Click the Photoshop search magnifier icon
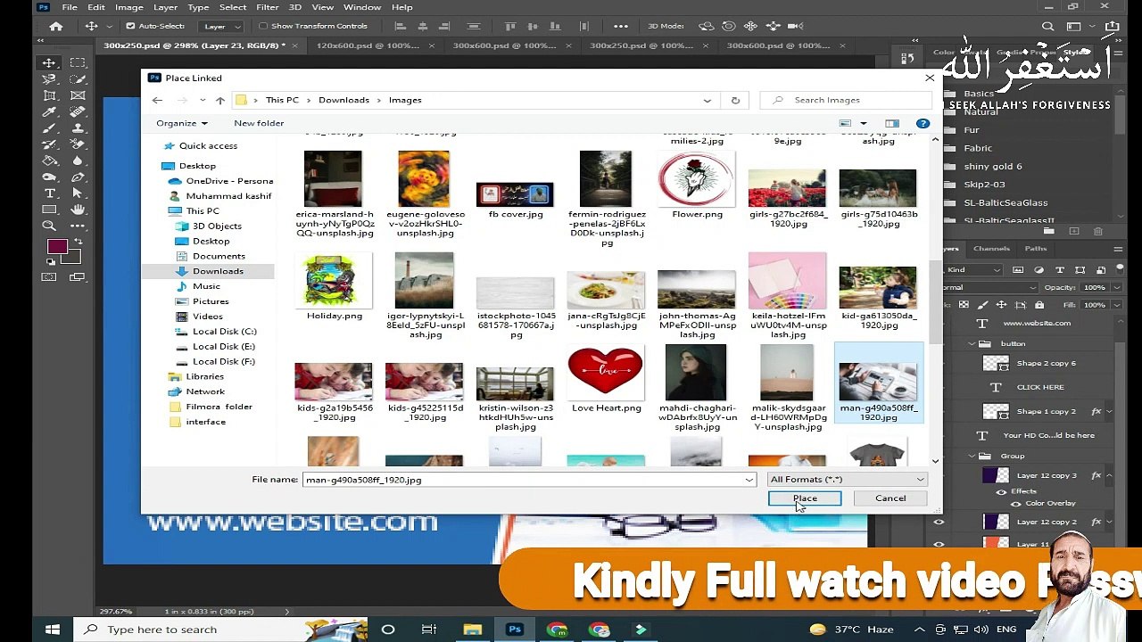 click(x=1048, y=27)
